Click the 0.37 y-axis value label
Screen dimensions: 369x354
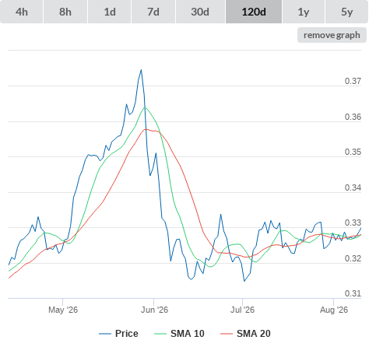[353, 81]
